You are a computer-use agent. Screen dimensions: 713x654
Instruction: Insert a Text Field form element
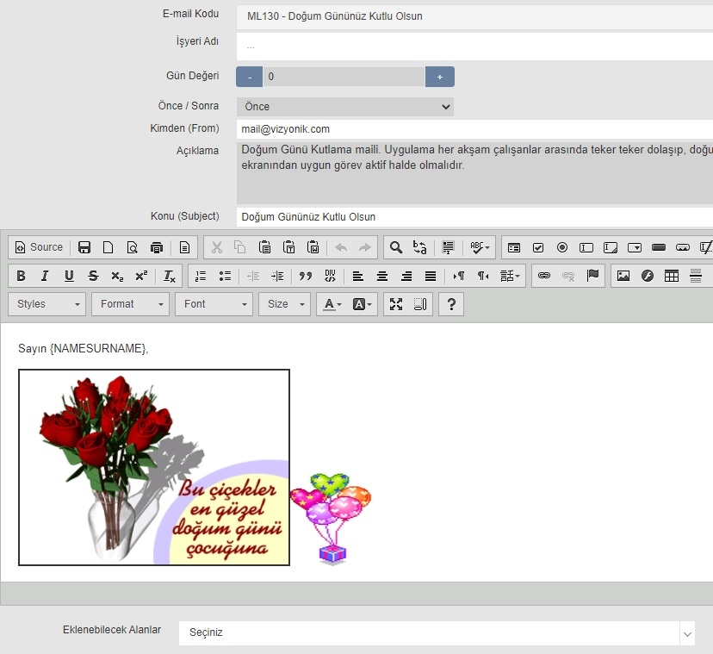[586, 247]
